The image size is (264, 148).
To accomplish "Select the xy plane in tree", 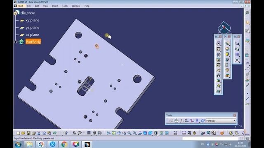I will pos(32,20).
